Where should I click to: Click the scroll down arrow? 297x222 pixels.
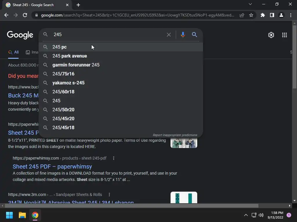point(294,201)
